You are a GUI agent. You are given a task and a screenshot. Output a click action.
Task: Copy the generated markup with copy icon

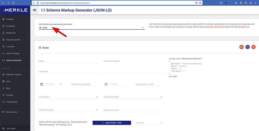(x=247, y=47)
